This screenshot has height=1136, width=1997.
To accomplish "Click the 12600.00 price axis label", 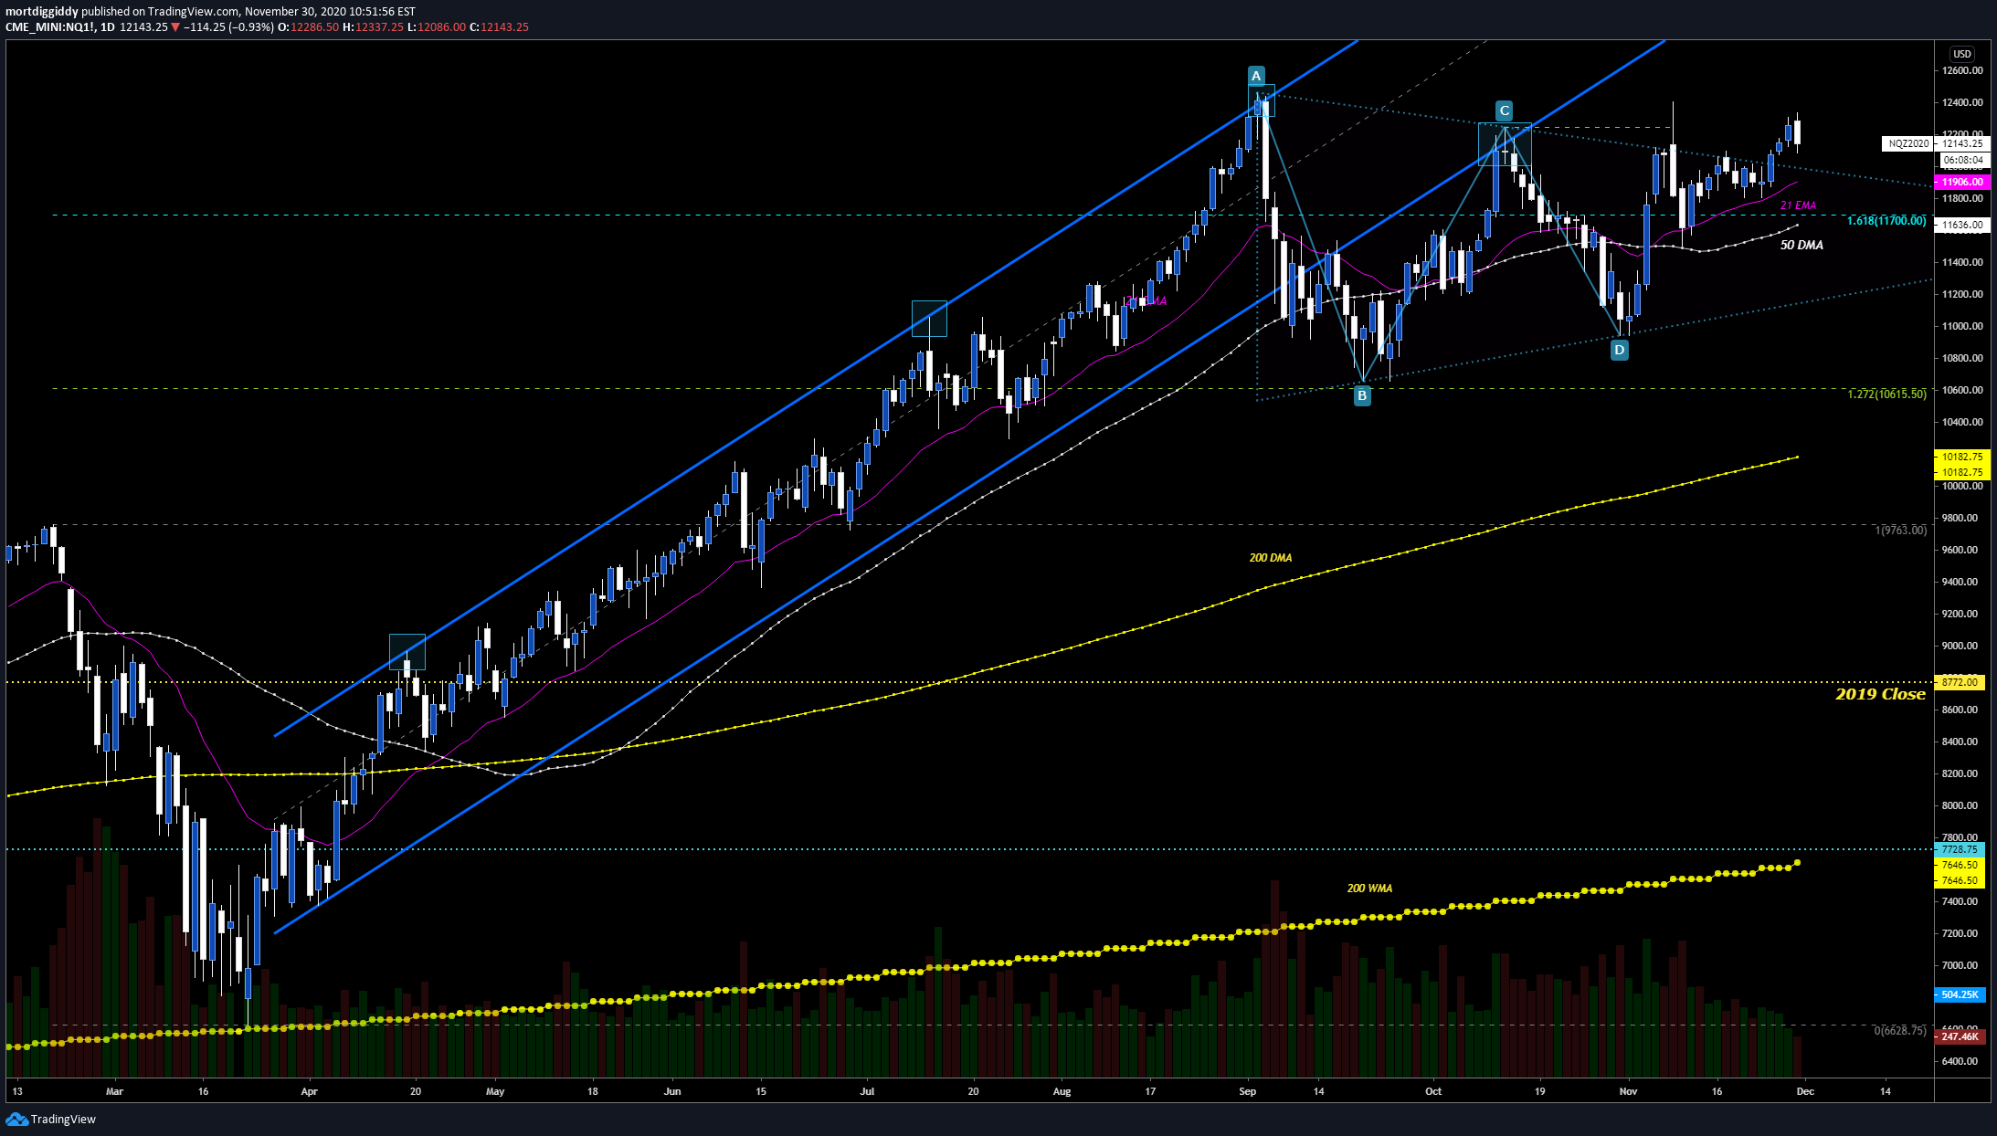I will 1962,70.
